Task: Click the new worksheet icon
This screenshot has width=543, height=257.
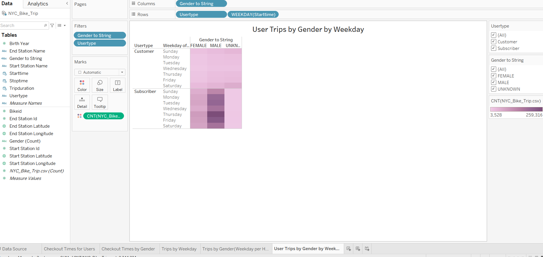Action: tap(349, 249)
